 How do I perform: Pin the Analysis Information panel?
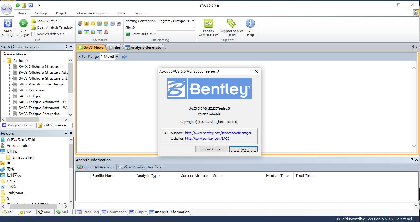412,160
